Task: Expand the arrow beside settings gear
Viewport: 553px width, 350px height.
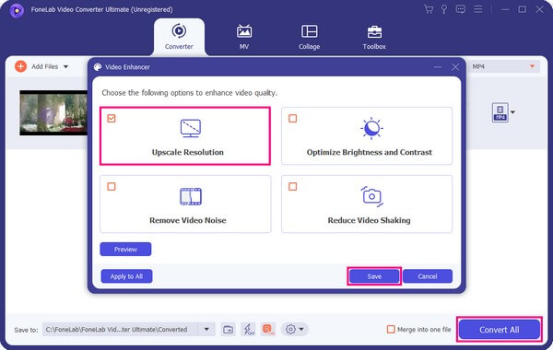Action: coord(301,330)
